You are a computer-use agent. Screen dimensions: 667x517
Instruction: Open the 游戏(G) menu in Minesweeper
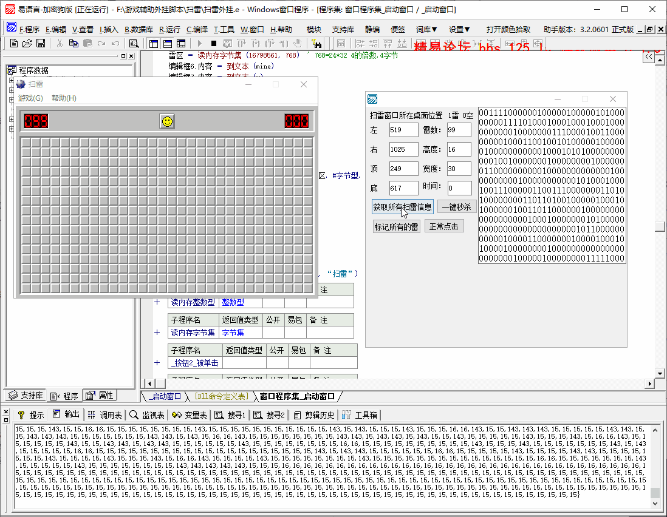point(30,98)
